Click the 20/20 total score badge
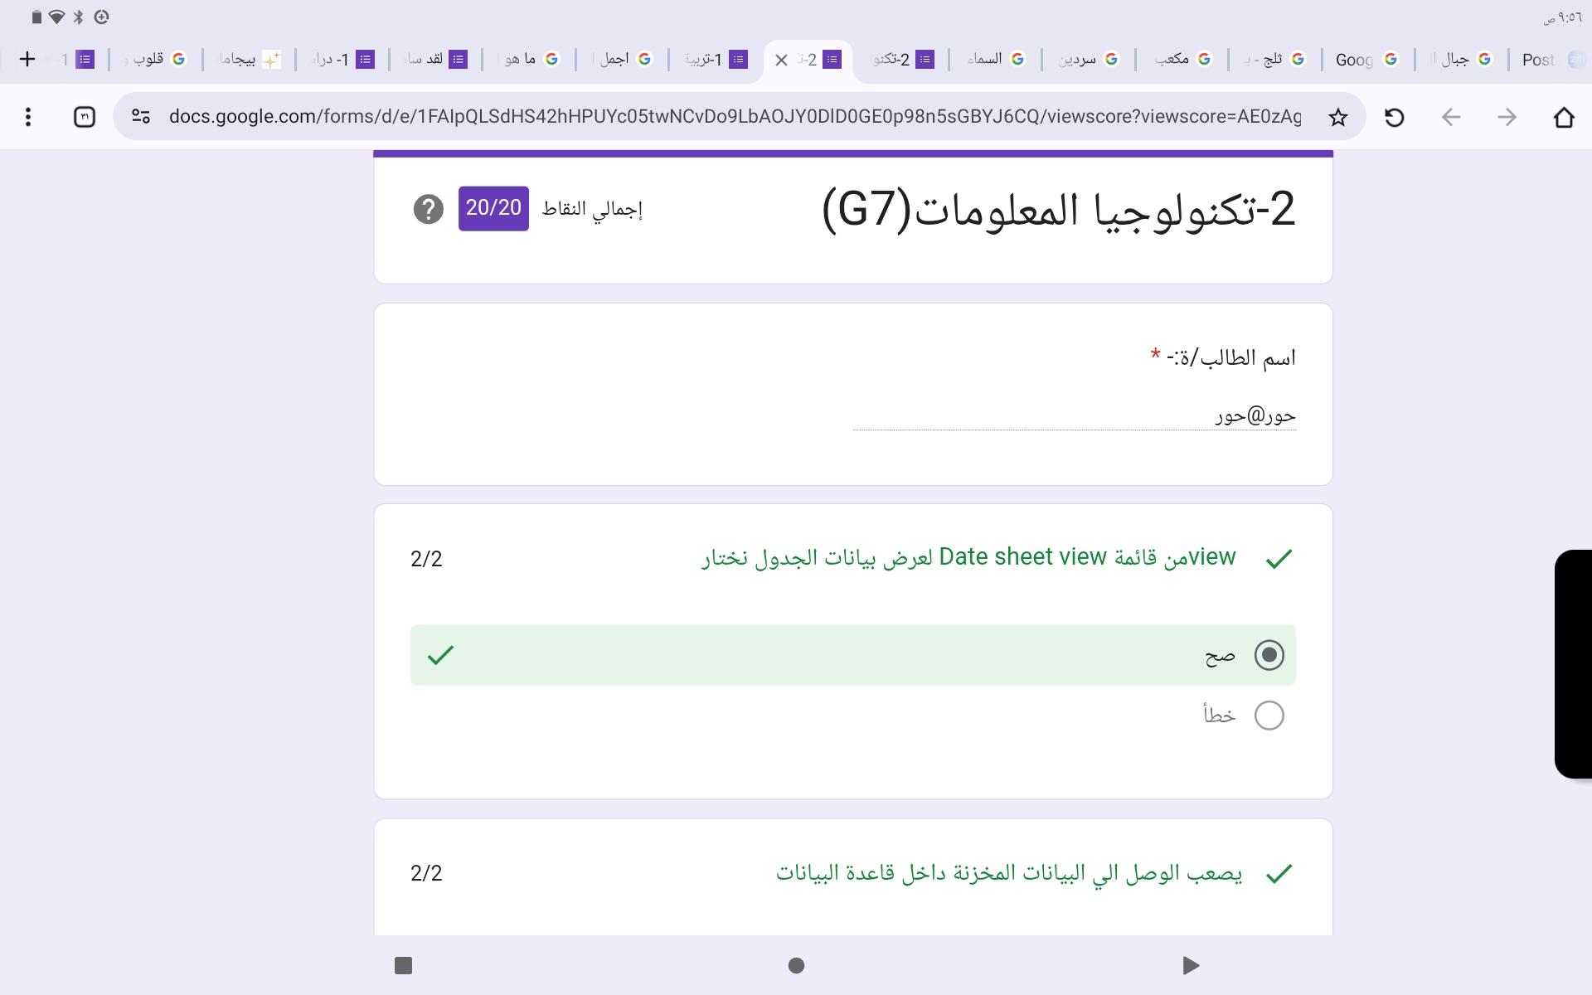1592x995 pixels. [493, 208]
